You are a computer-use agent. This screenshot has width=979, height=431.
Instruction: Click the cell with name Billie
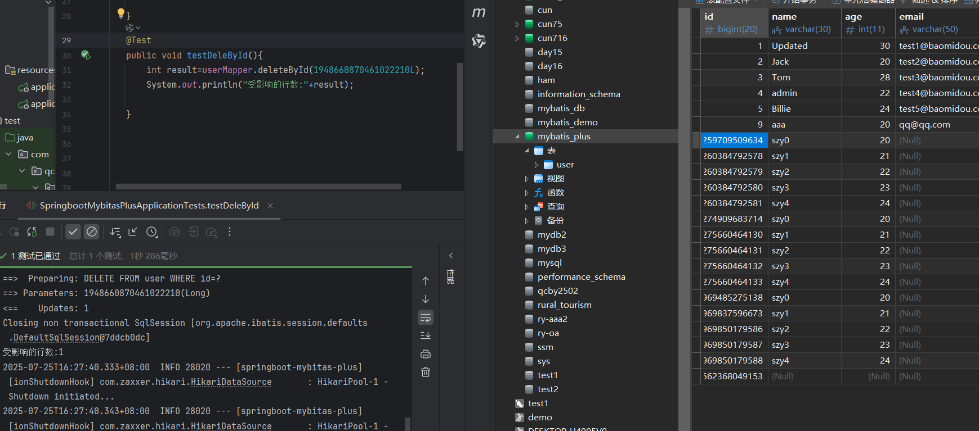point(804,109)
